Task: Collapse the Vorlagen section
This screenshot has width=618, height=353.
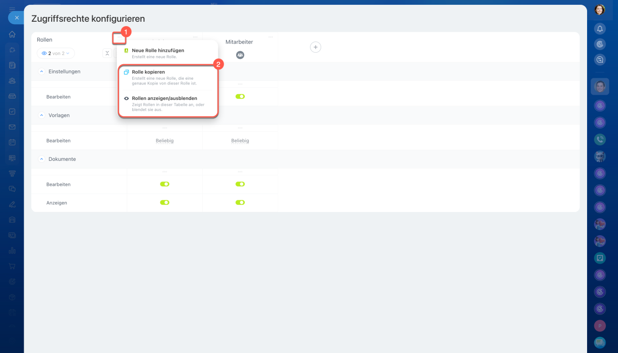Action: point(41,115)
